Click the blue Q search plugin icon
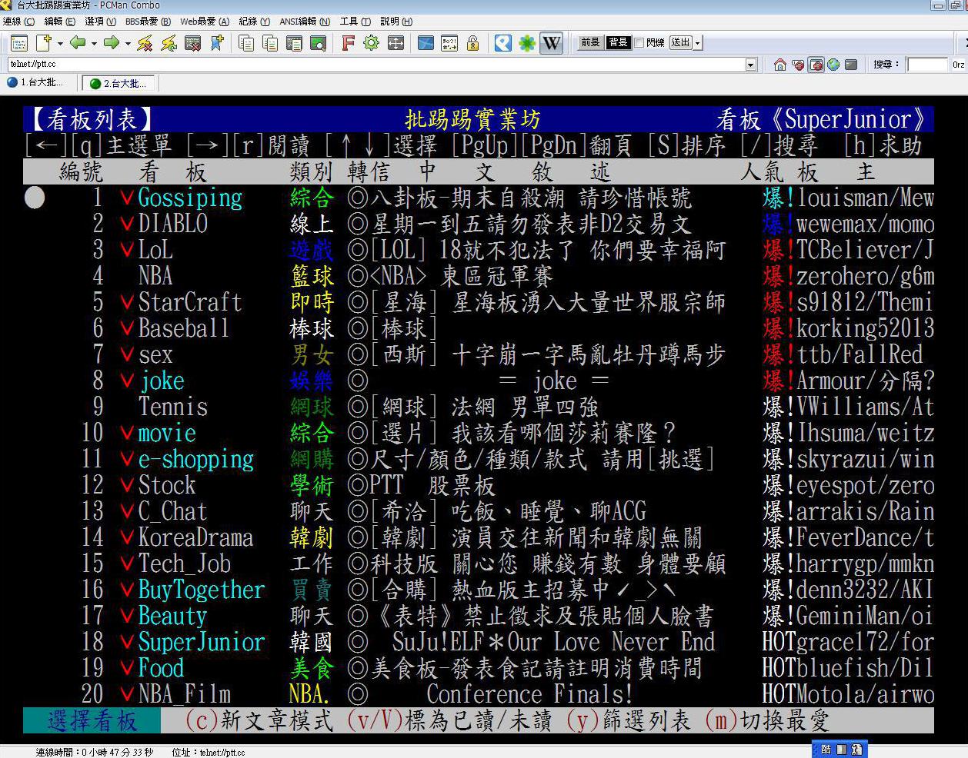This screenshot has height=758, width=968. click(503, 43)
